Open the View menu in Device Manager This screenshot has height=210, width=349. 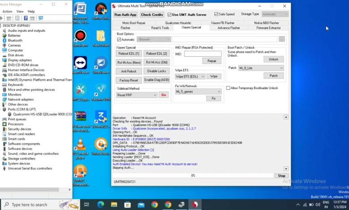[20, 11]
